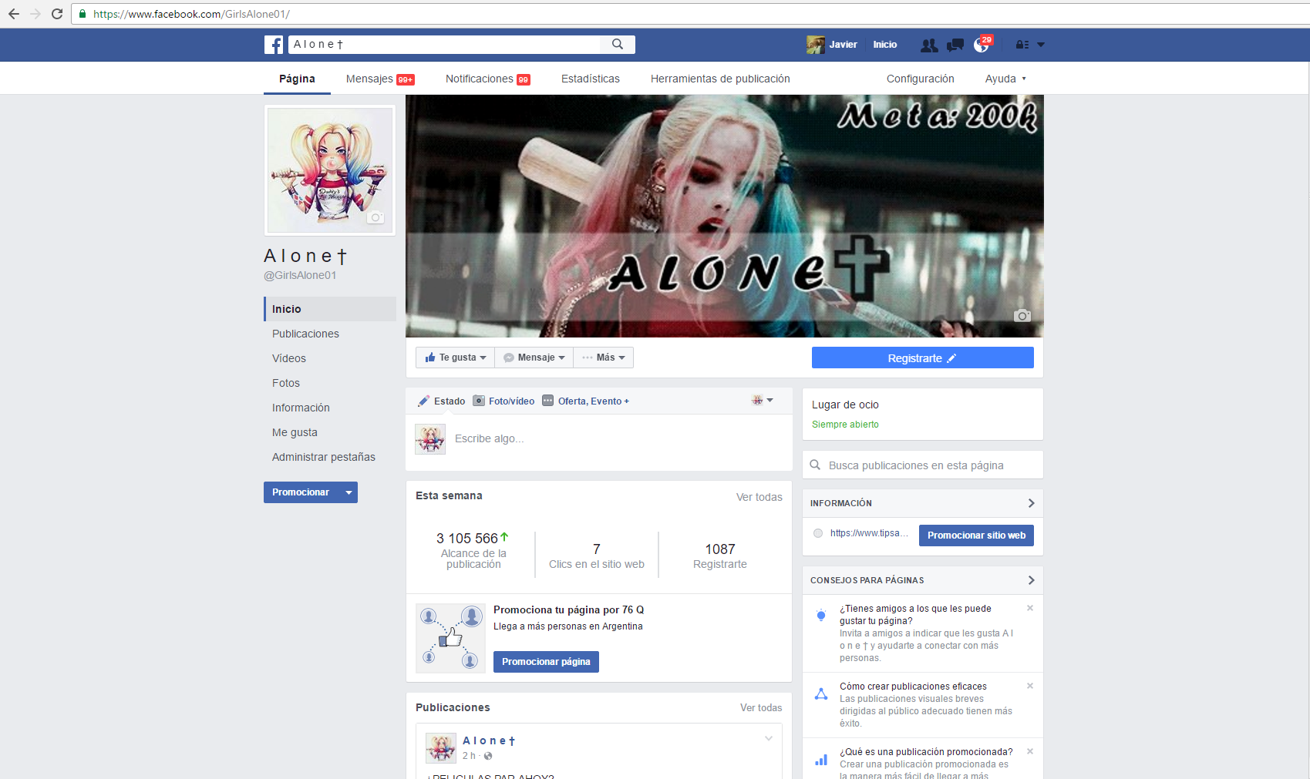Image resolution: width=1310 pixels, height=779 pixels.
Task: Click the Promocionar página button
Action: [546, 662]
